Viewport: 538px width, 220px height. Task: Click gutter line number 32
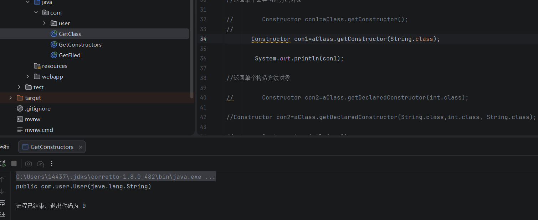(203, 19)
